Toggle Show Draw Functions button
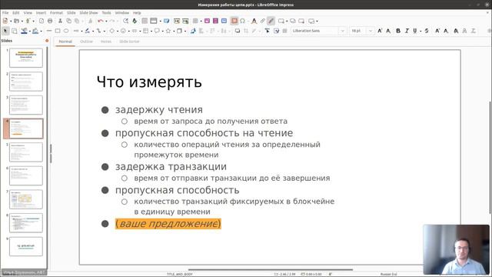Image resolution: width=492 pixels, height=277 pixels. pos(271,21)
